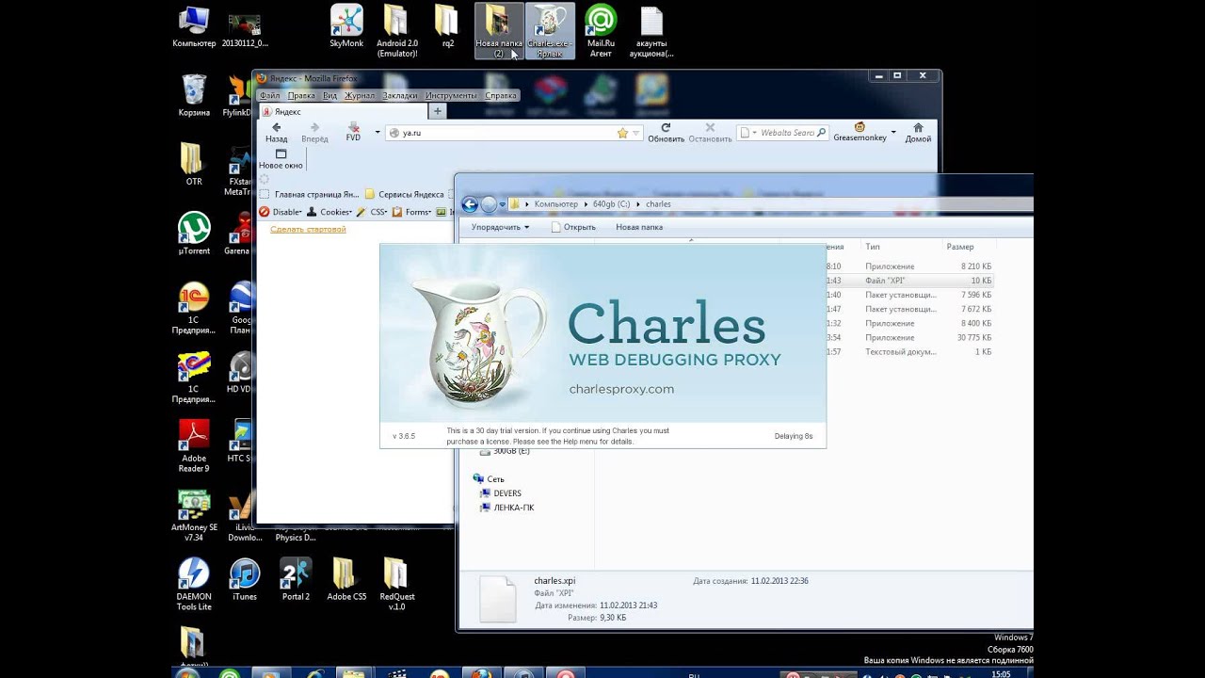Select the Корзина recycle bin
The width and height of the screenshot is (1205, 678).
click(x=194, y=96)
